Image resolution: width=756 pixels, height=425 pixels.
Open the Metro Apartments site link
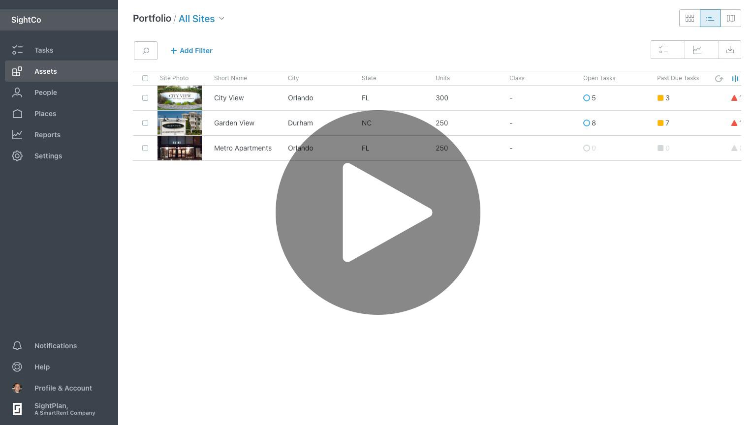click(243, 148)
